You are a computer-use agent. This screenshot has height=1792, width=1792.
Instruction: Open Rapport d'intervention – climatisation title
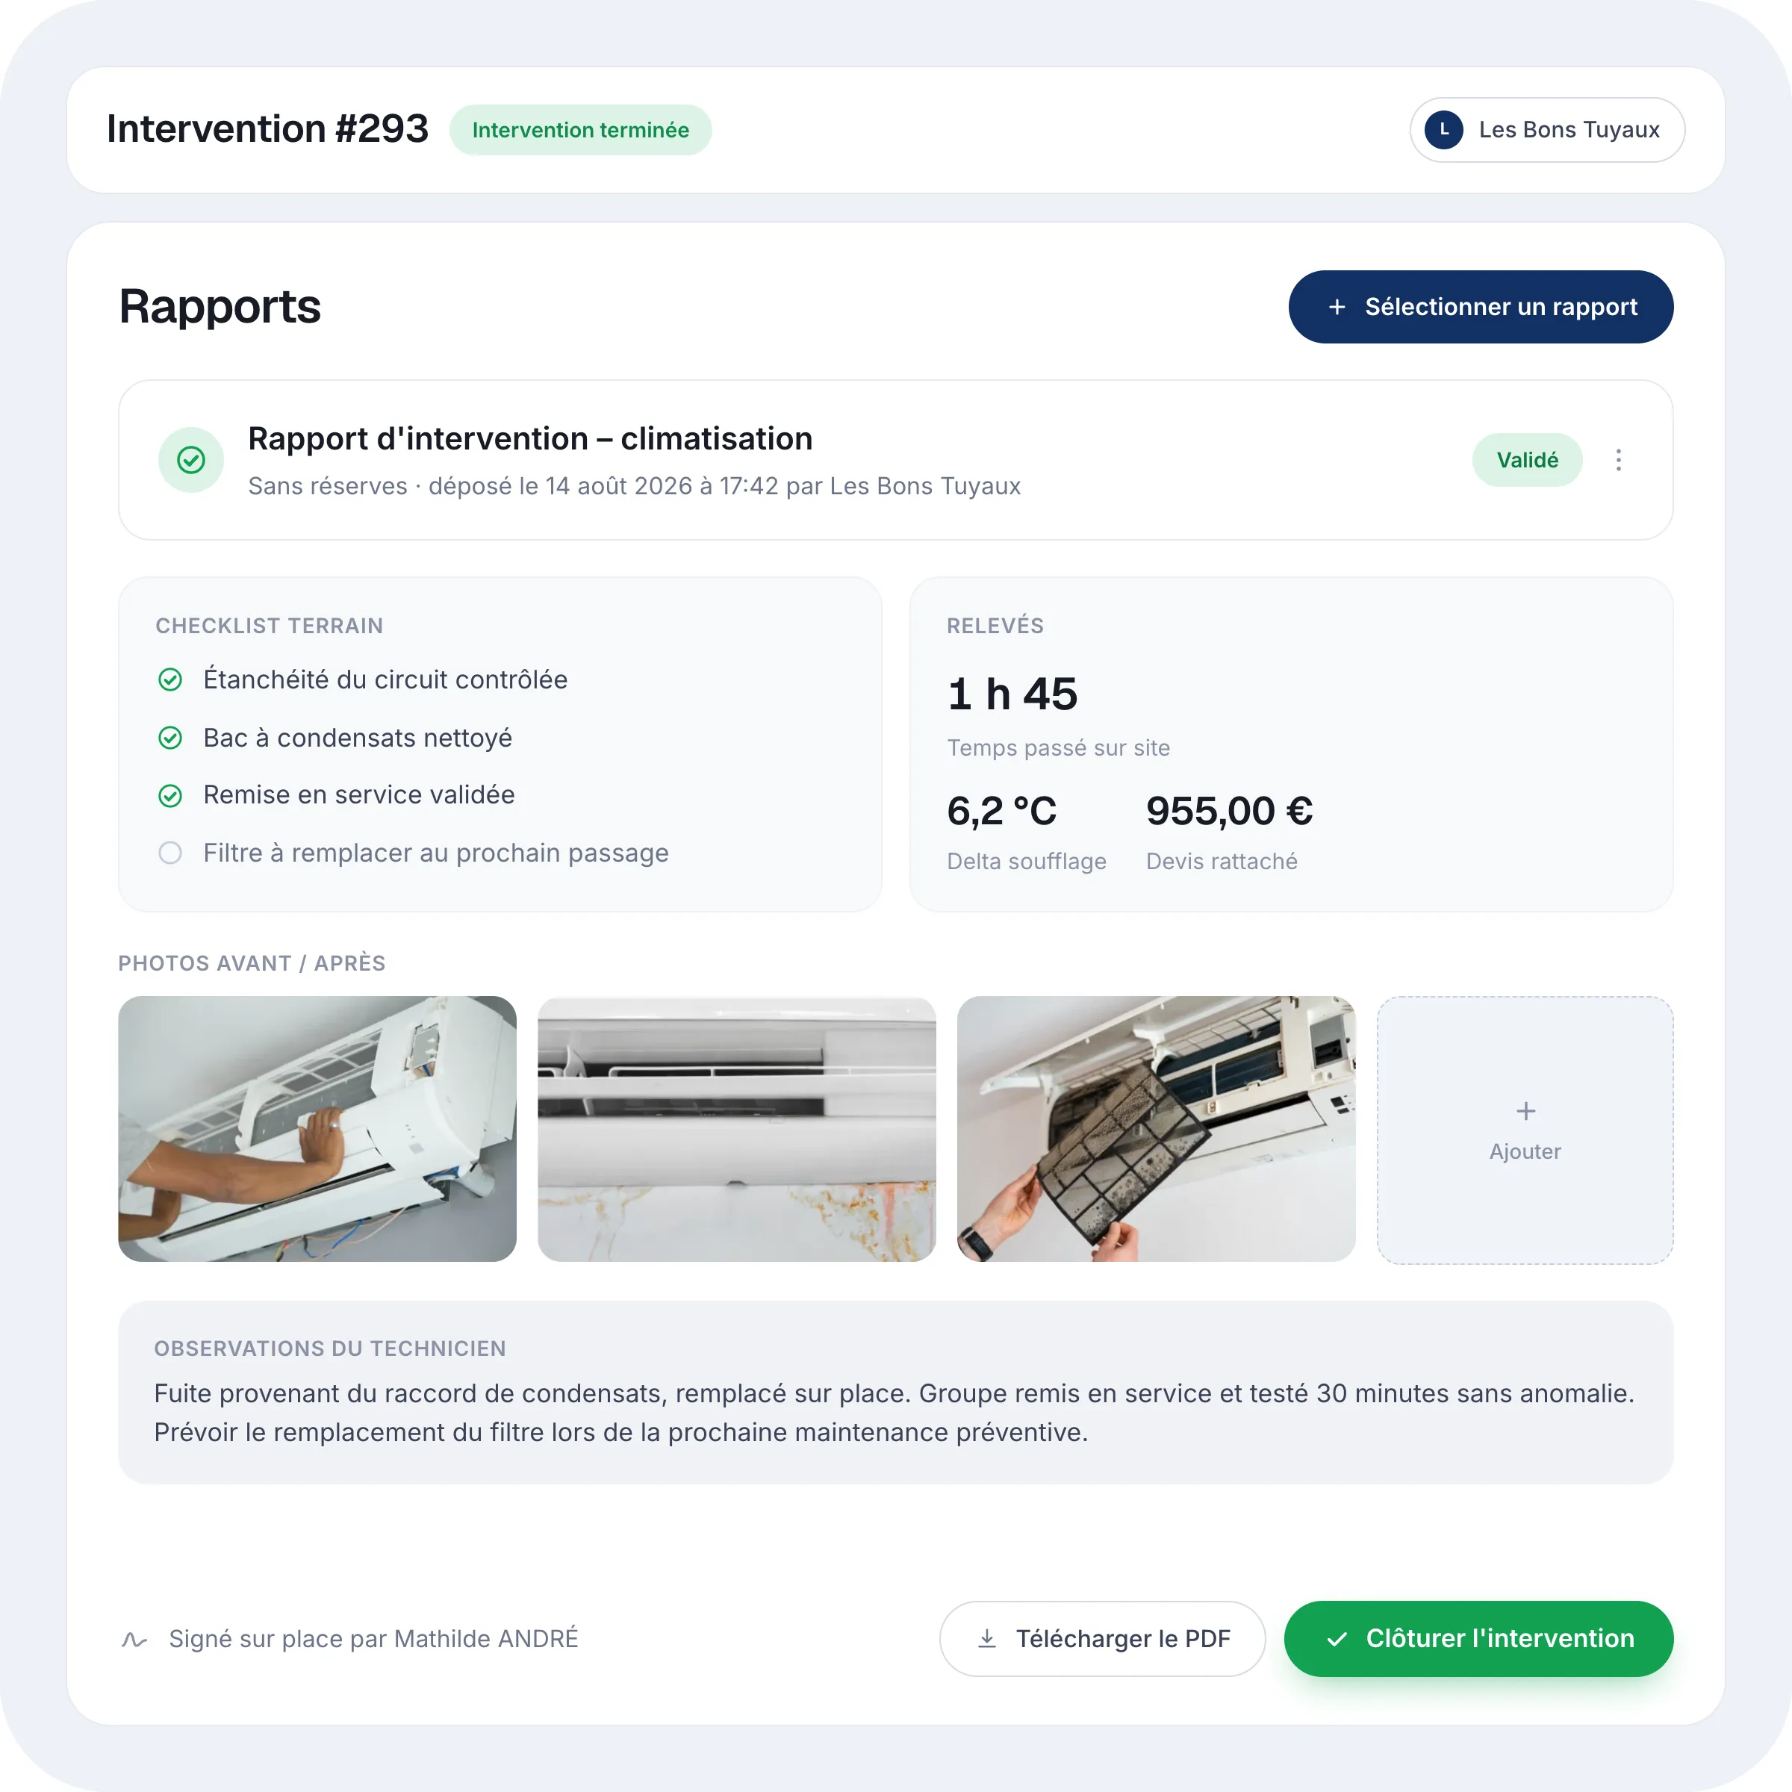pyautogui.click(x=531, y=439)
